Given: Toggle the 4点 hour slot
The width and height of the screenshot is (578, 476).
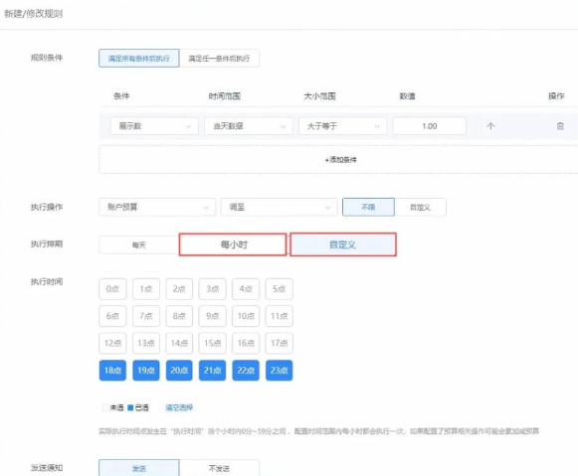Looking at the screenshot, I should [246, 289].
